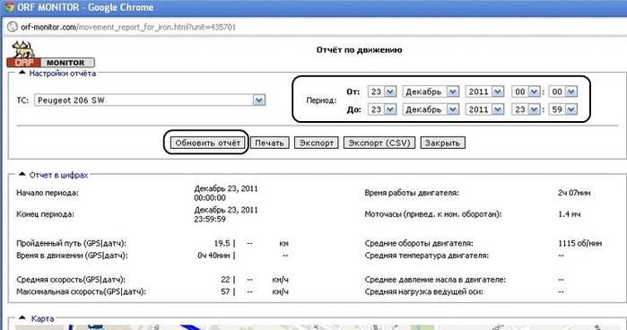The image size is (627, 330).
Task: Open the До month dropdown Декабрь
Action: 431,109
